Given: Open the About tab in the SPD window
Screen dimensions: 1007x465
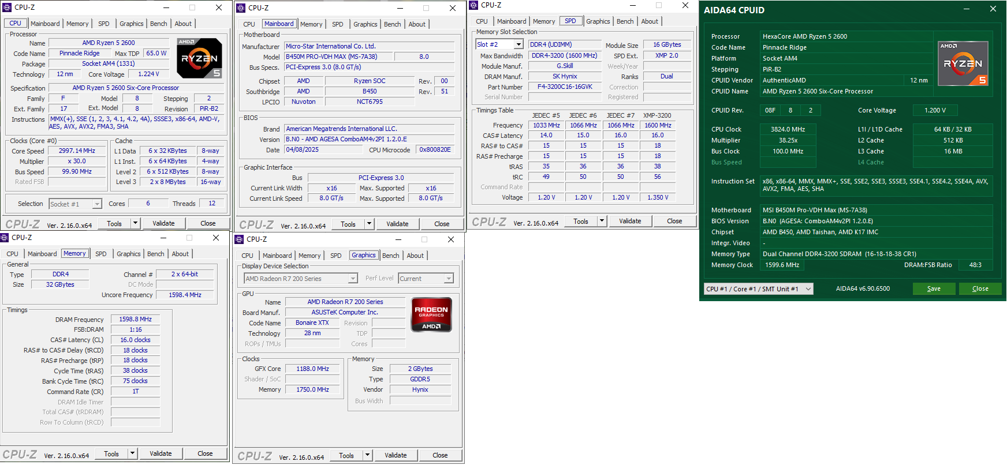Looking at the screenshot, I should [x=650, y=21].
